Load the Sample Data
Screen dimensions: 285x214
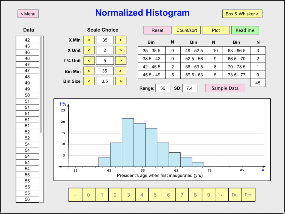[225, 88]
